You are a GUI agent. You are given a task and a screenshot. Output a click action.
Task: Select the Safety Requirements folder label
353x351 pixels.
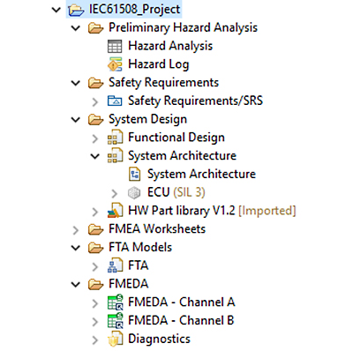click(x=163, y=83)
